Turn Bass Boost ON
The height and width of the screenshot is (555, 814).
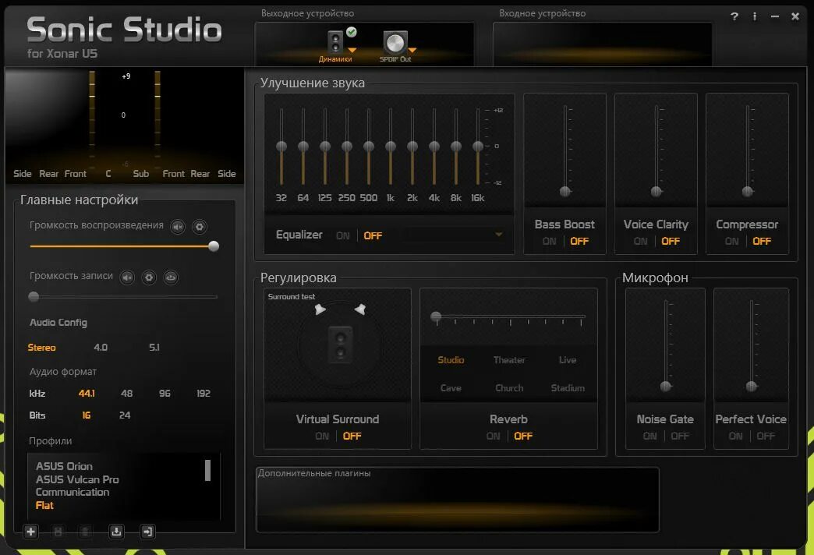pos(549,242)
